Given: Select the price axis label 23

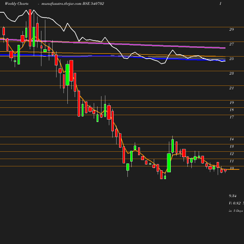Looking at the screenshot, I should pyautogui.click(x=232, y=73).
